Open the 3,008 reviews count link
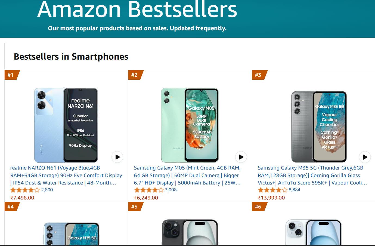The width and height of the screenshot is (375, 246). (x=171, y=190)
